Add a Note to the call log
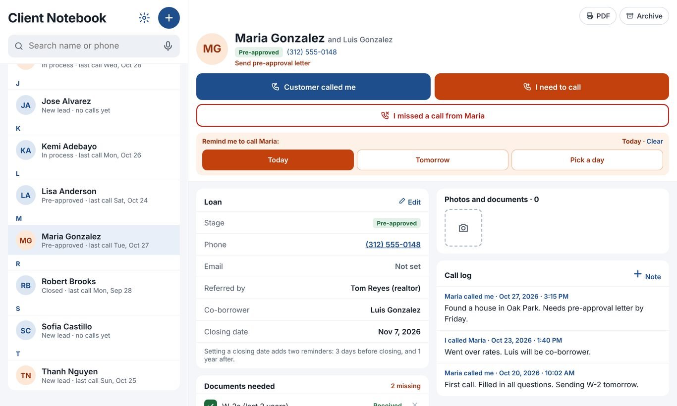677x406 pixels. coord(647,275)
